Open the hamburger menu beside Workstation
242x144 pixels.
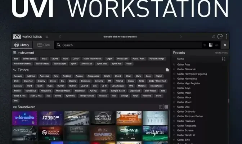47,37
